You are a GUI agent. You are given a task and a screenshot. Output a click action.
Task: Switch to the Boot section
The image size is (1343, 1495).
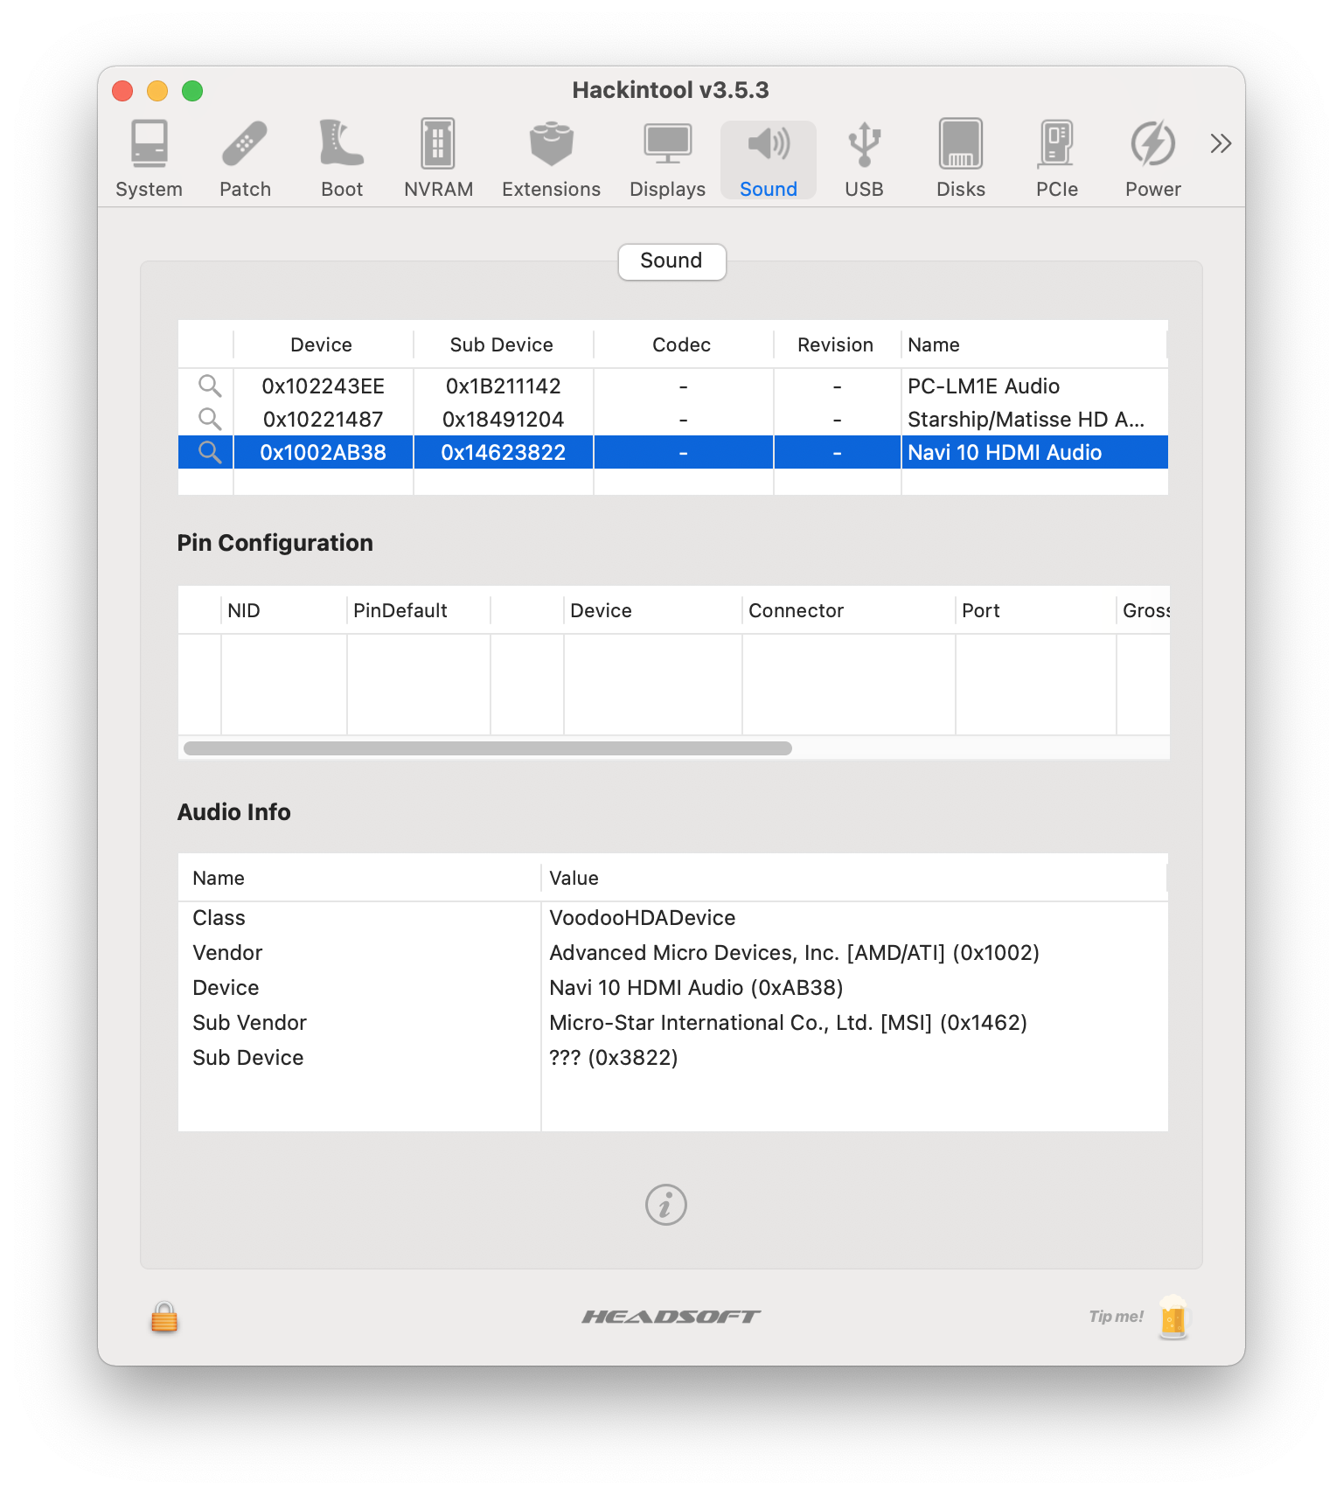coord(341,159)
